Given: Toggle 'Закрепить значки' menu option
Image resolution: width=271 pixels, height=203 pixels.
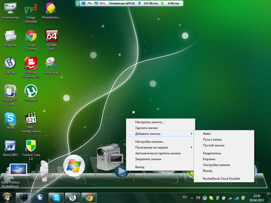Looking at the screenshot, I should point(148,159).
